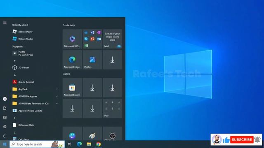264x148 pixels.
Task: Click the 'Type here to search' box
Action: coord(37,144)
